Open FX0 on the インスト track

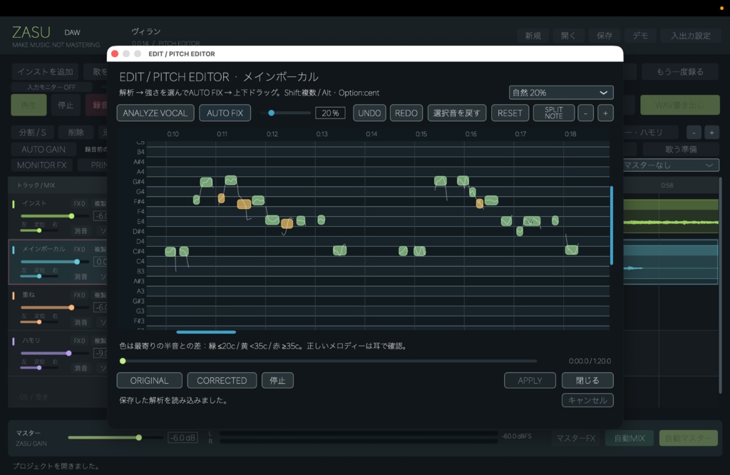pos(79,203)
